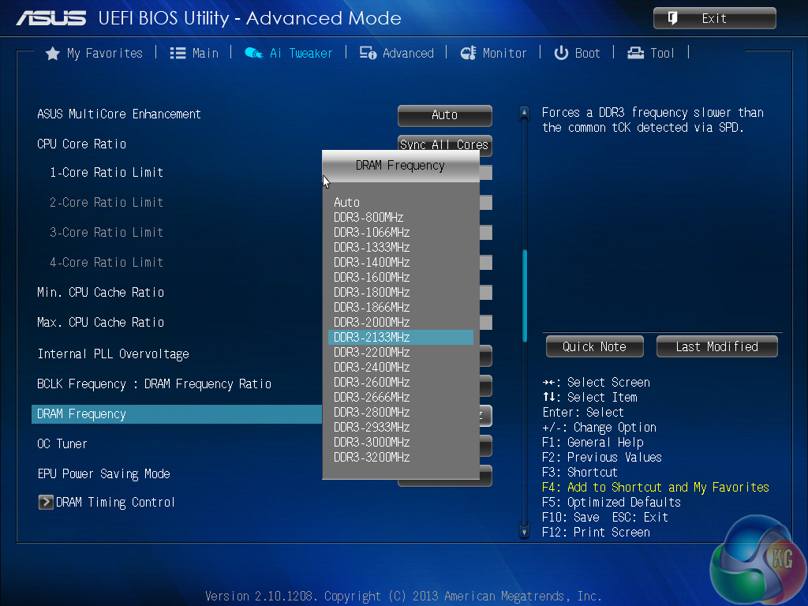
Task: Expand DRAM Timing Control submenu
Action: click(107, 503)
